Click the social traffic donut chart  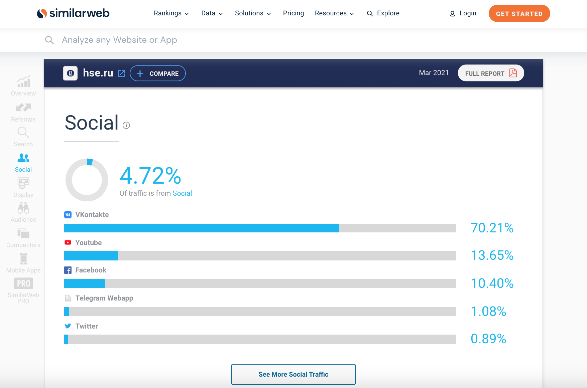pos(87,180)
